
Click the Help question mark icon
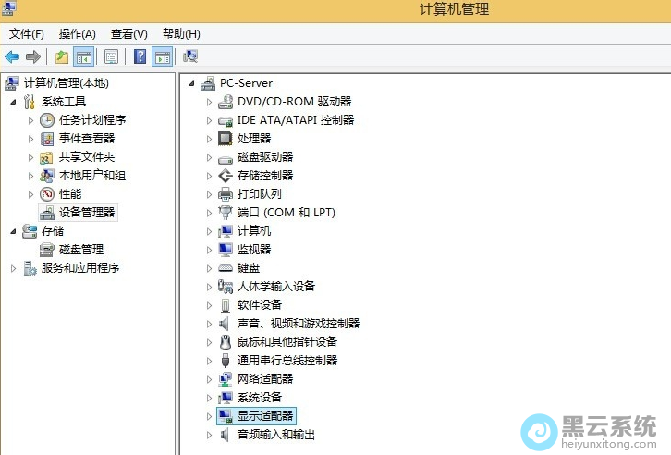140,56
